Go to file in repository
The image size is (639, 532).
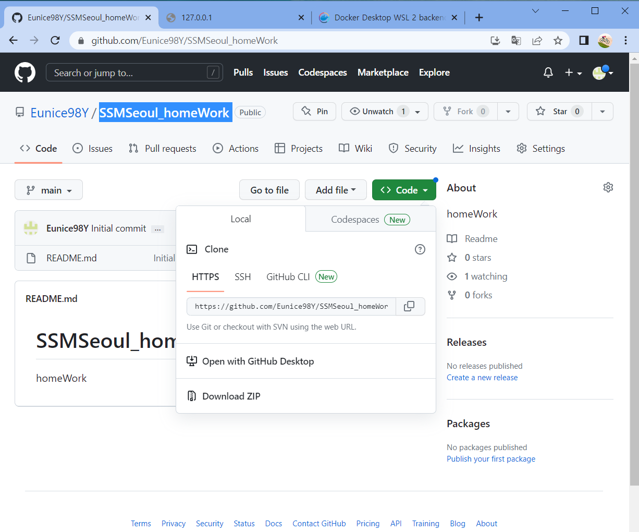[x=269, y=190]
